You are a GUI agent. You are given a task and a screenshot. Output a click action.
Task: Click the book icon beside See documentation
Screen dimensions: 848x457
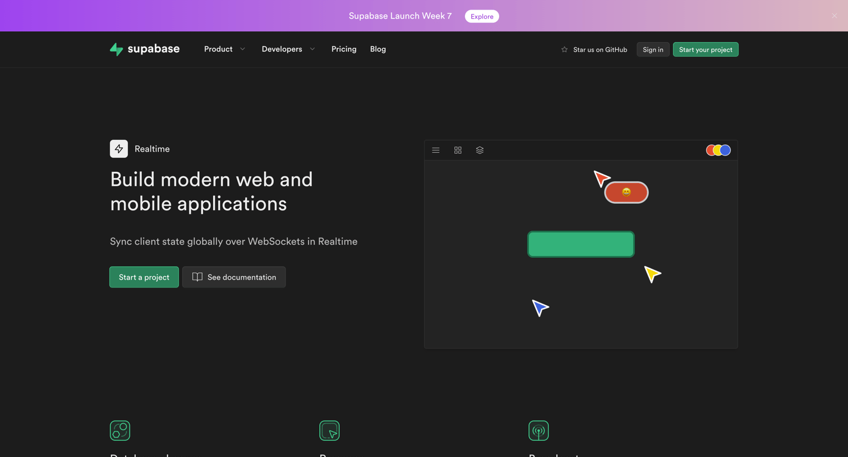click(x=197, y=277)
